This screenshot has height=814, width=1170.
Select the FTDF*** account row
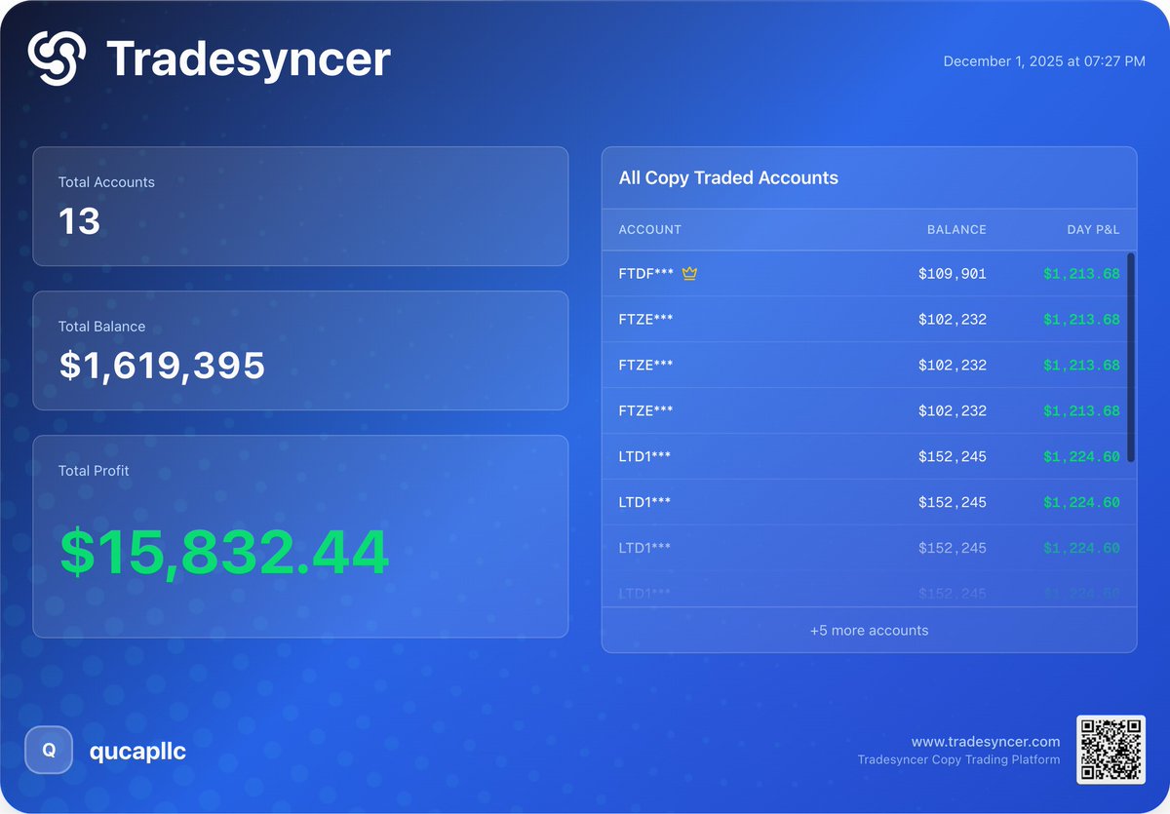point(868,274)
